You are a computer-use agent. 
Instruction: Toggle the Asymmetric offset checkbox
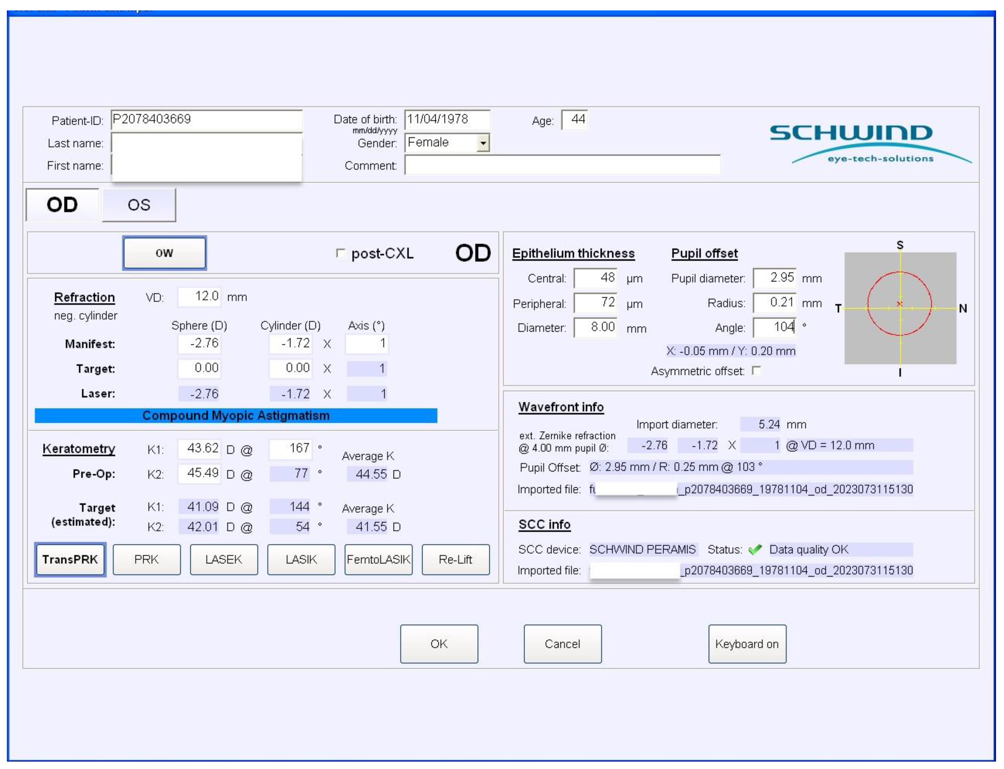(756, 370)
